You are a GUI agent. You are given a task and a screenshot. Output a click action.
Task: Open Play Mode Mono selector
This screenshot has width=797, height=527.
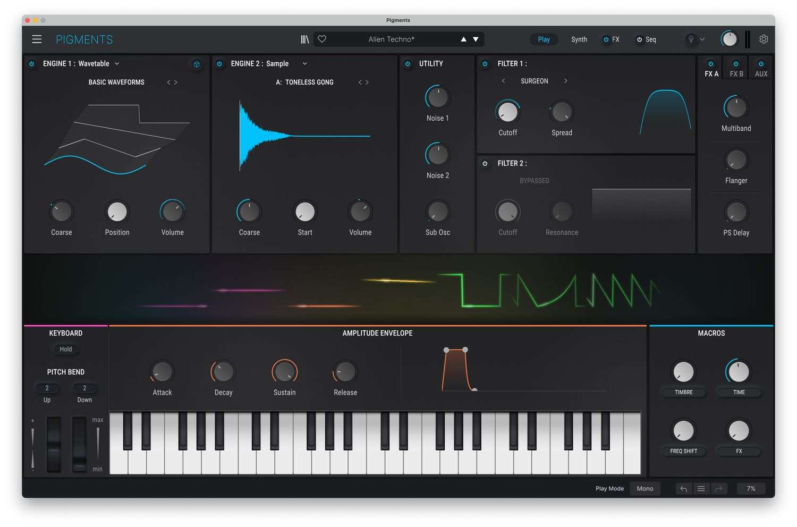click(x=645, y=489)
